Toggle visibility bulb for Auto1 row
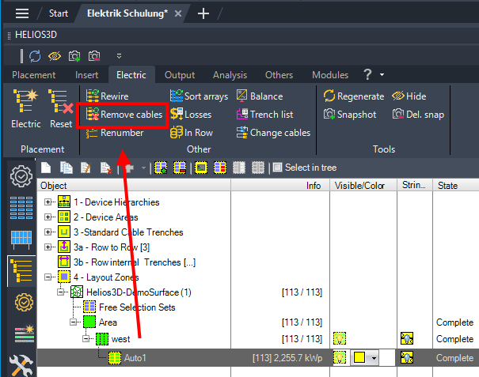 [x=341, y=358]
